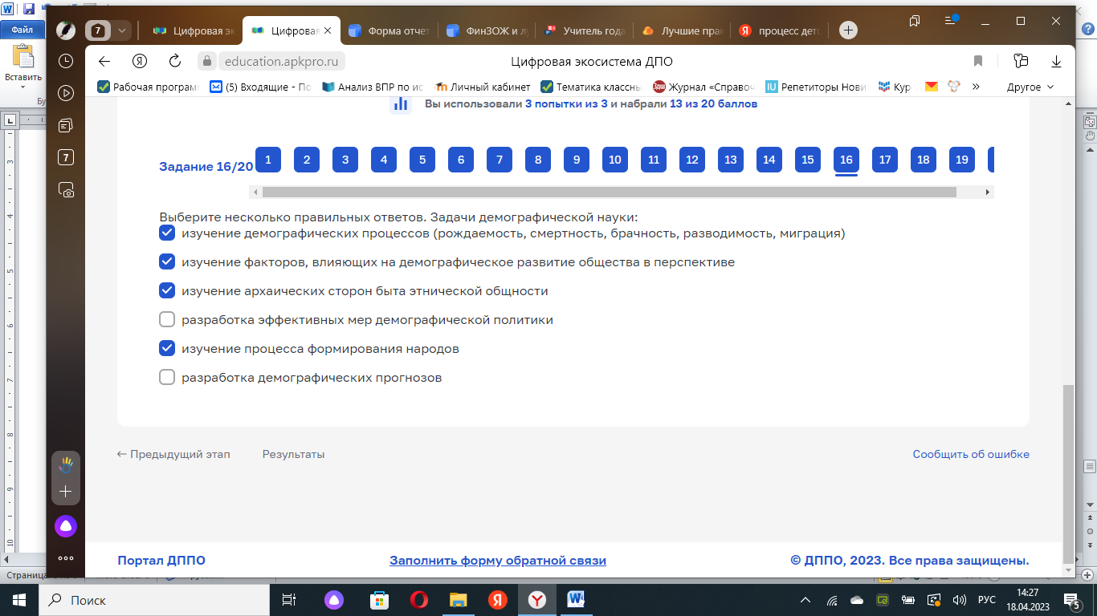Bookmark this page with ribbon icon
The height and width of the screenshot is (616, 1097).
pyautogui.click(x=978, y=61)
